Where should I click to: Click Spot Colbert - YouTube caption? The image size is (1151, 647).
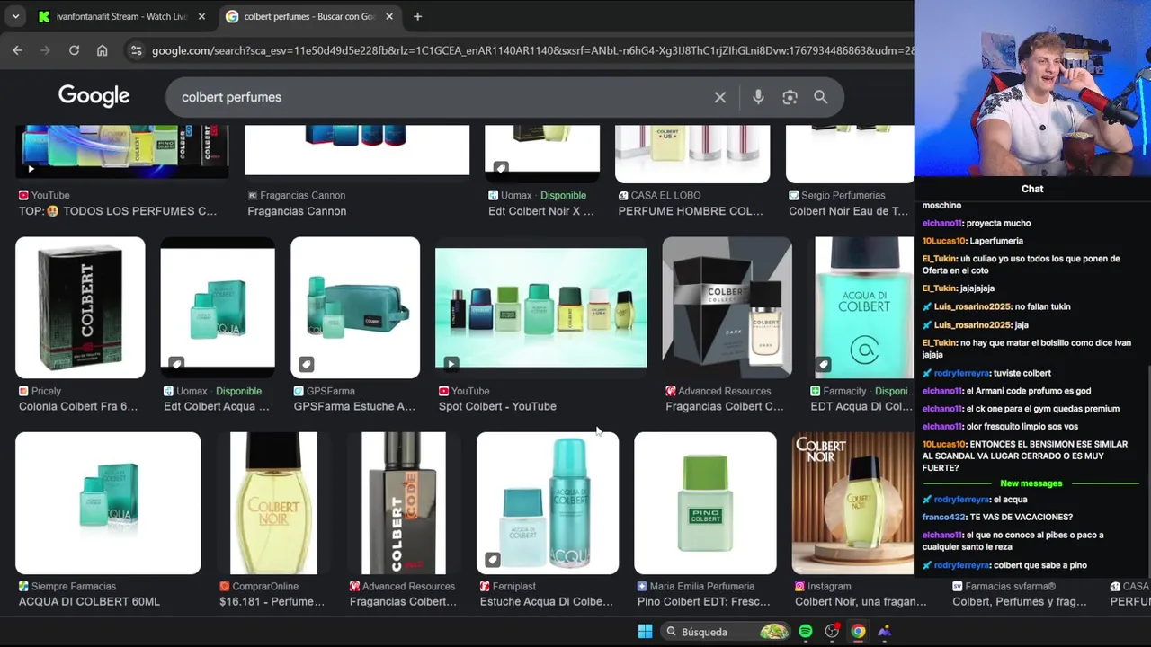[497, 406]
